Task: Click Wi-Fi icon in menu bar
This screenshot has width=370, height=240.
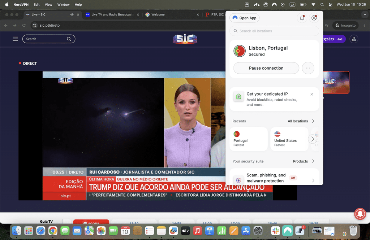Action: pos(313,4)
